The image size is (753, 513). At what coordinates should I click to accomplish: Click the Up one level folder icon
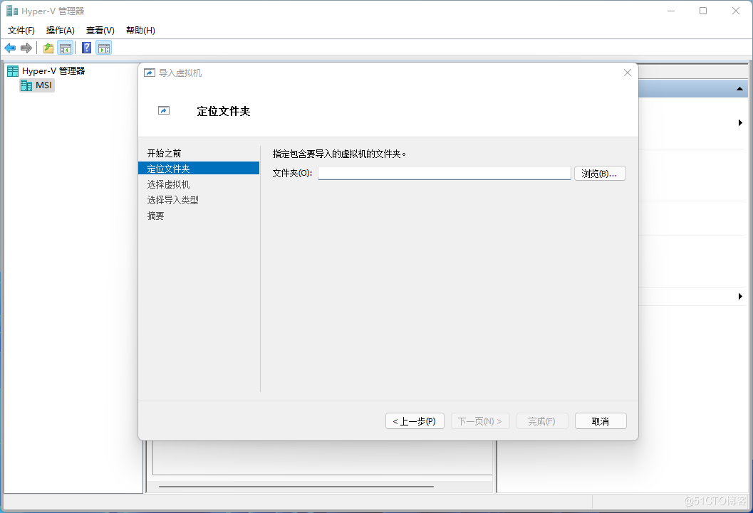coord(48,48)
